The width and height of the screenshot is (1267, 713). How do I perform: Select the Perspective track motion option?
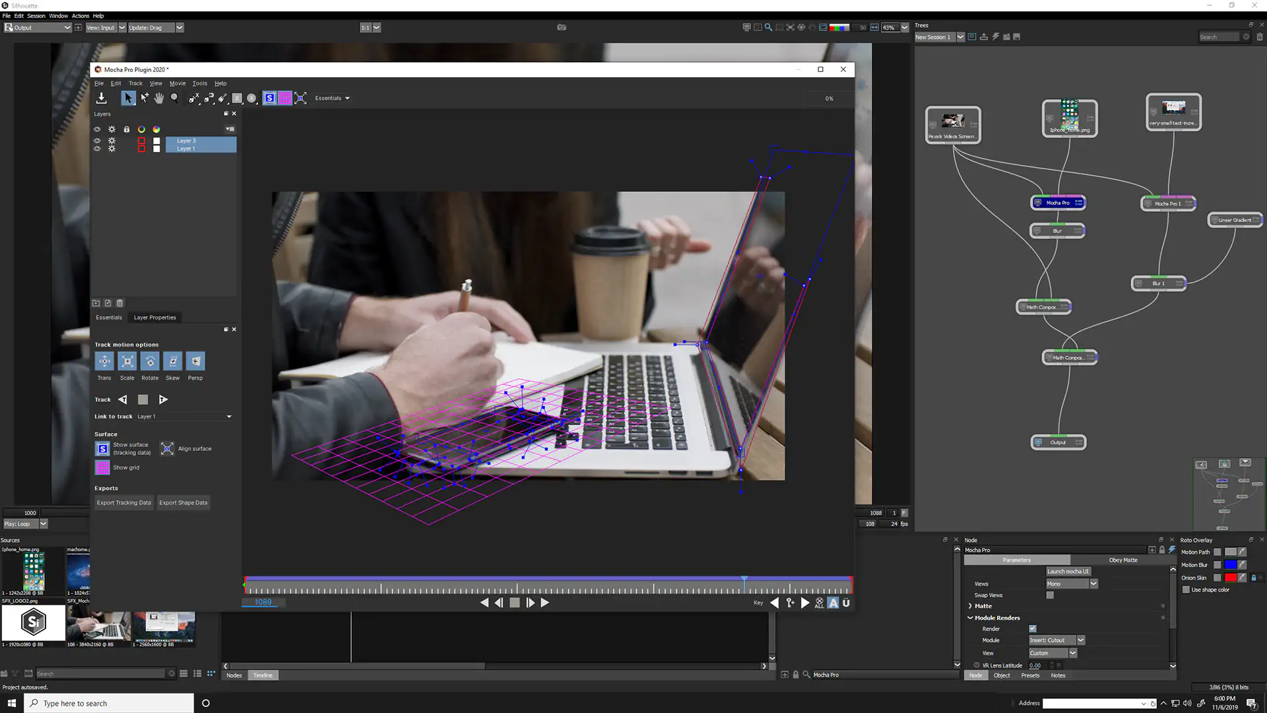point(195,361)
